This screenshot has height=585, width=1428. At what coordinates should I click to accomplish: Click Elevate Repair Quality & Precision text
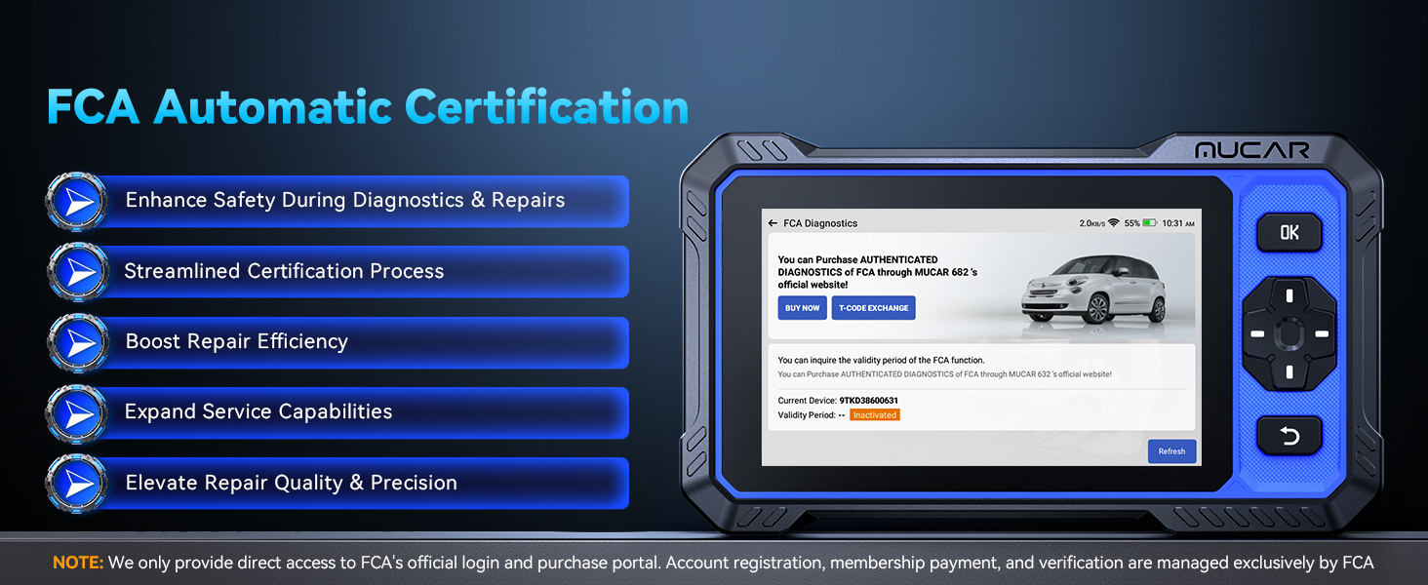coord(291,483)
